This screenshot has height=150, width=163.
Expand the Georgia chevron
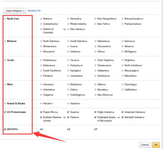(x=80, y=71)
